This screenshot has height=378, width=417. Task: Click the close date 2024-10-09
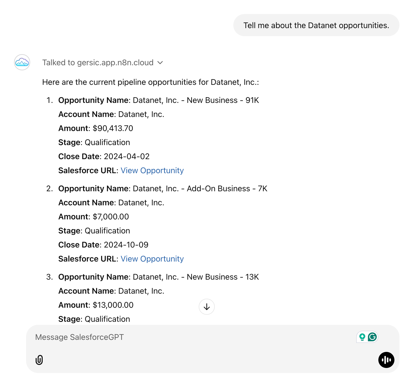point(126,245)
